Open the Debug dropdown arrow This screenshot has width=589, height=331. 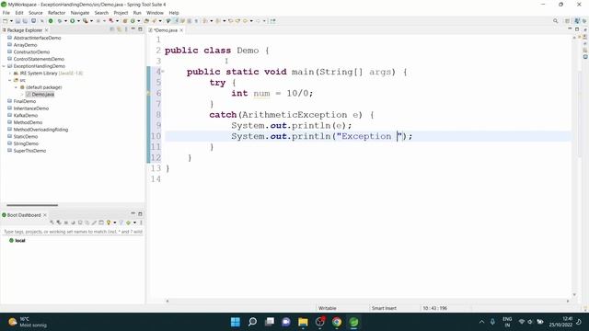[x=65, y=21]
